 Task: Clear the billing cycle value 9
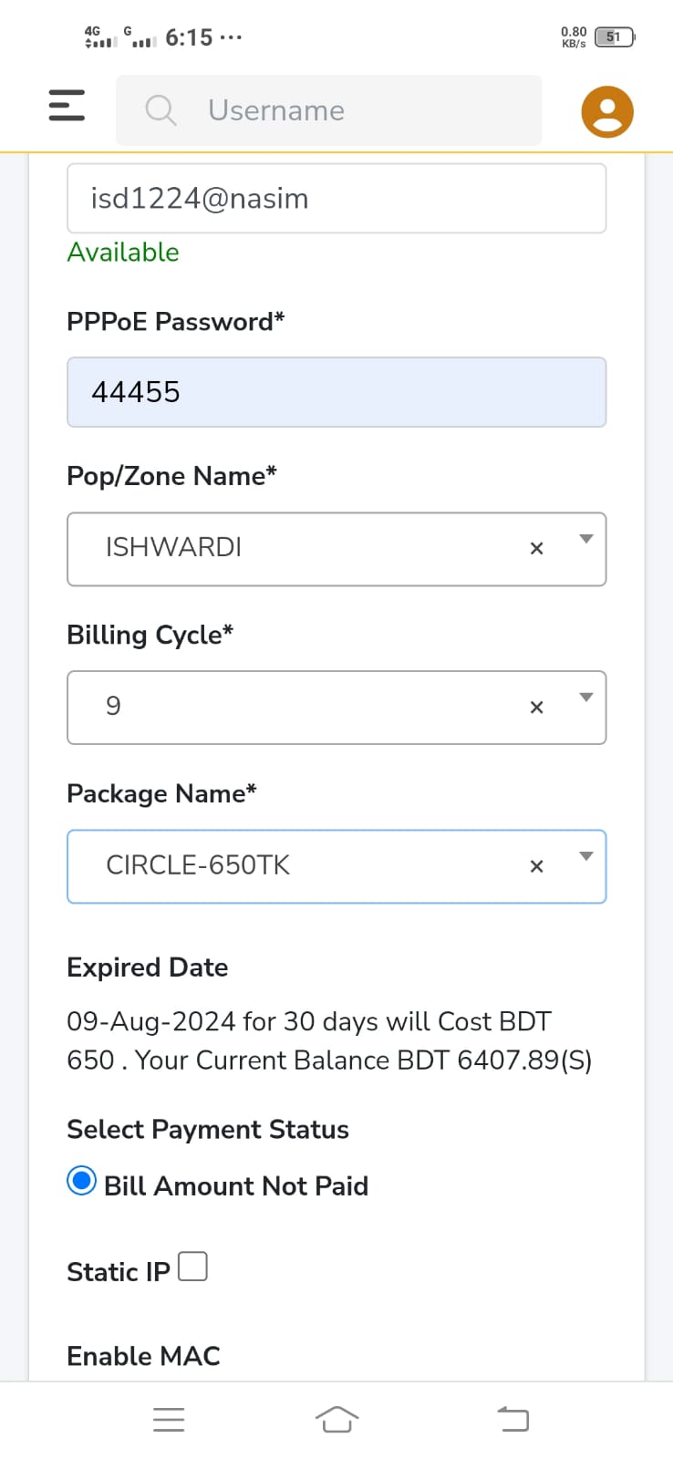pos(536,707)
